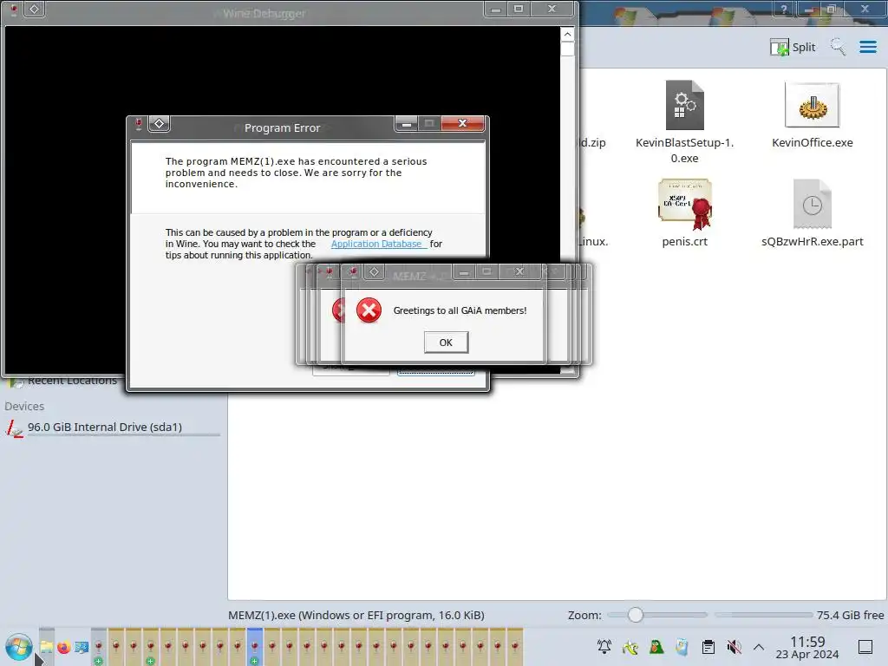Maximize the Wine Debugger window

pos(519,9)
